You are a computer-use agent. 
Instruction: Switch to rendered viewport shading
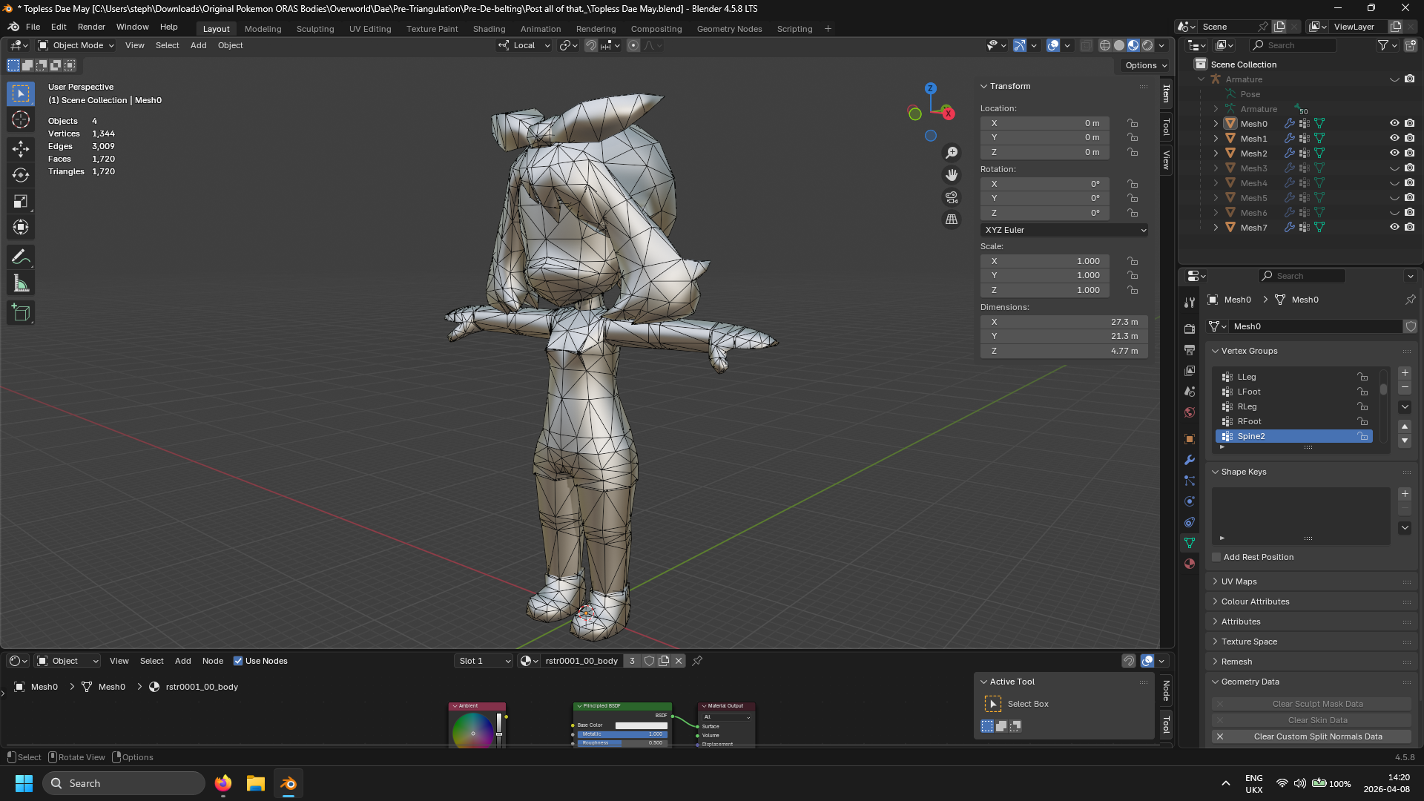pos(1147,45)
